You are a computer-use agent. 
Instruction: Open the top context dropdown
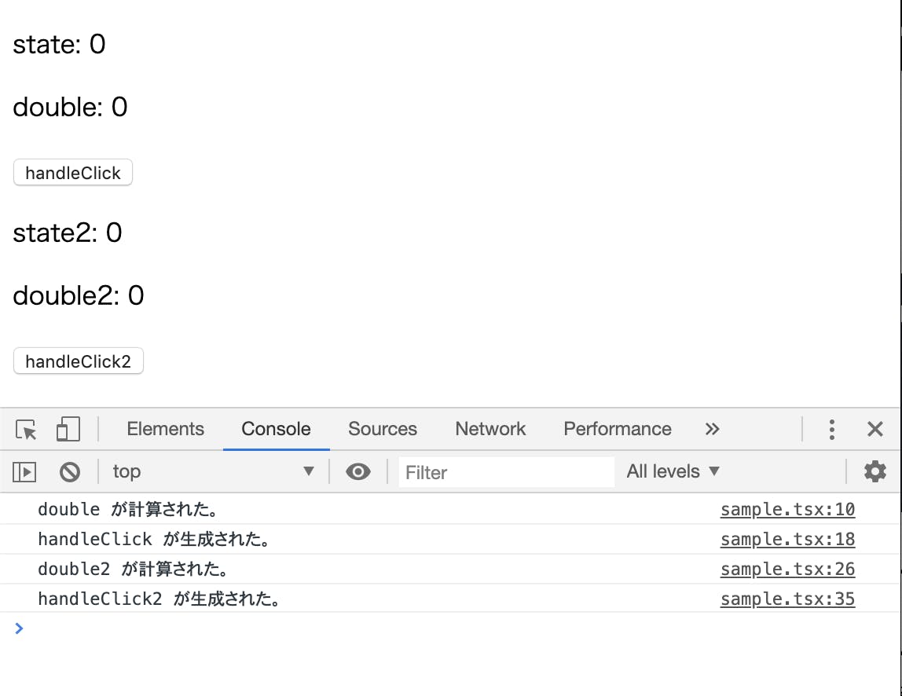click(214, 471)
